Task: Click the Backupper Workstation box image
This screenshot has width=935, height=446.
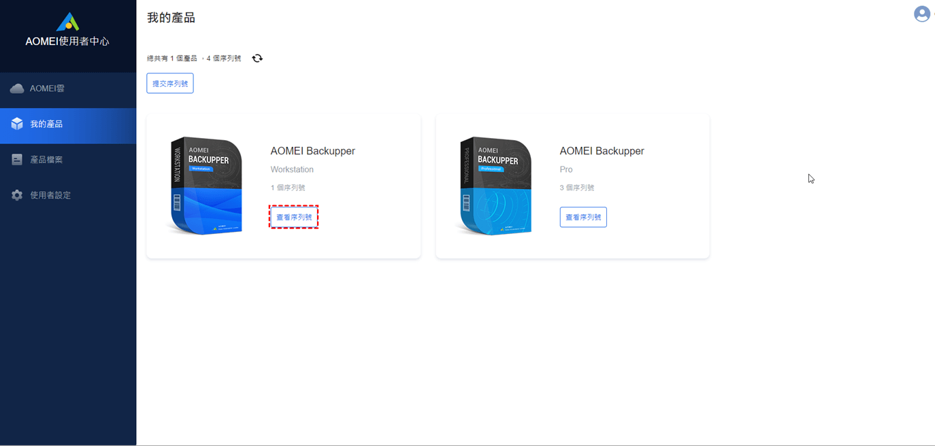Action: [206, 186]
